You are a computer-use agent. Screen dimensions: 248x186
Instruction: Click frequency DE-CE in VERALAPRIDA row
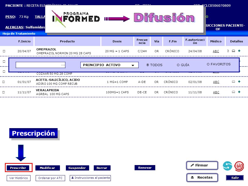(142, 92)
